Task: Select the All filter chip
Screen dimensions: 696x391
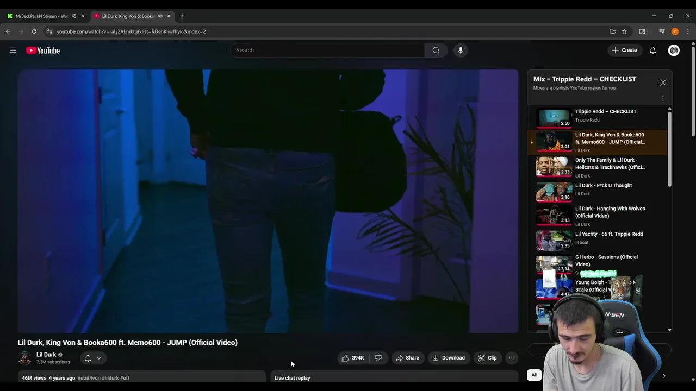Action: [x=534, y=375]
